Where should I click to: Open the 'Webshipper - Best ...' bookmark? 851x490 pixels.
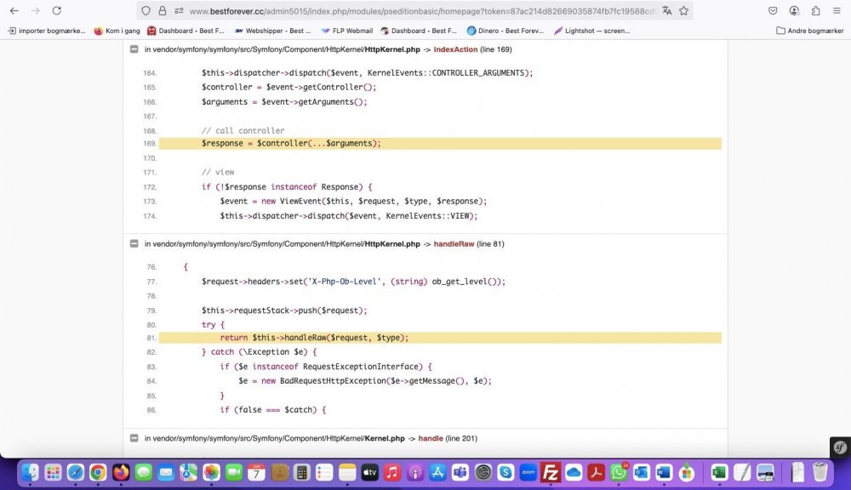point(272,31)
